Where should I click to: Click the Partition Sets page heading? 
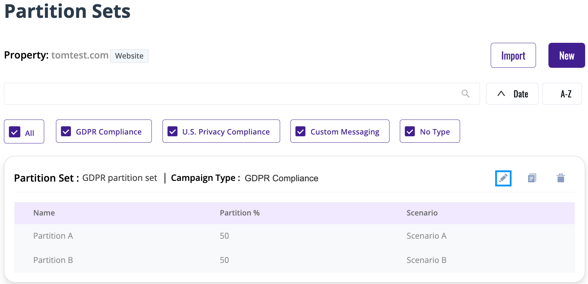tap(67, 11)
